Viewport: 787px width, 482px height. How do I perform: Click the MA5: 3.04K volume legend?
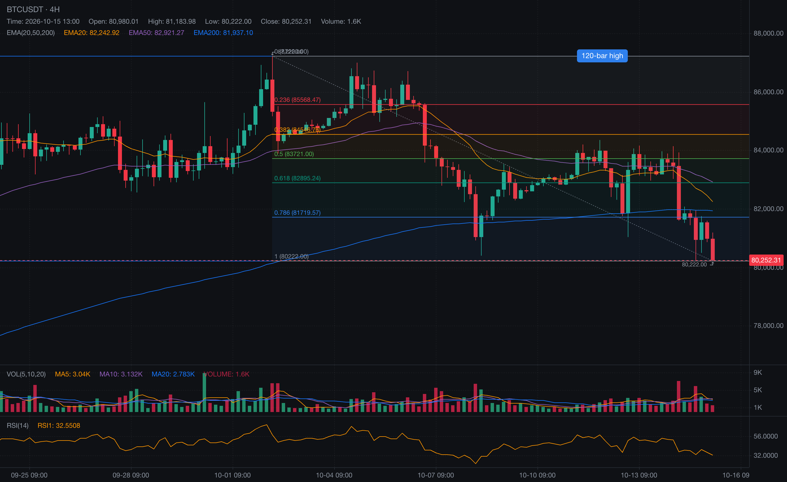coord(73,374)
